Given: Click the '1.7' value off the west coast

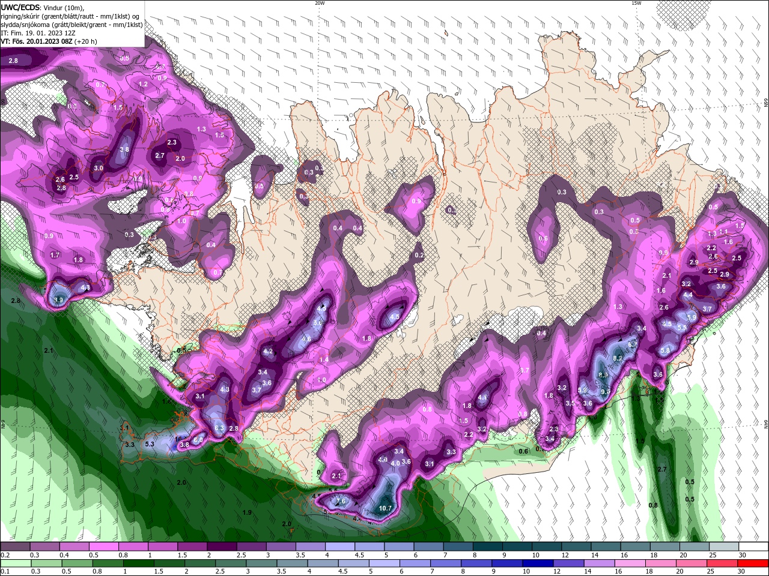Looking at the screenshot, I should (x=55, y=255).
